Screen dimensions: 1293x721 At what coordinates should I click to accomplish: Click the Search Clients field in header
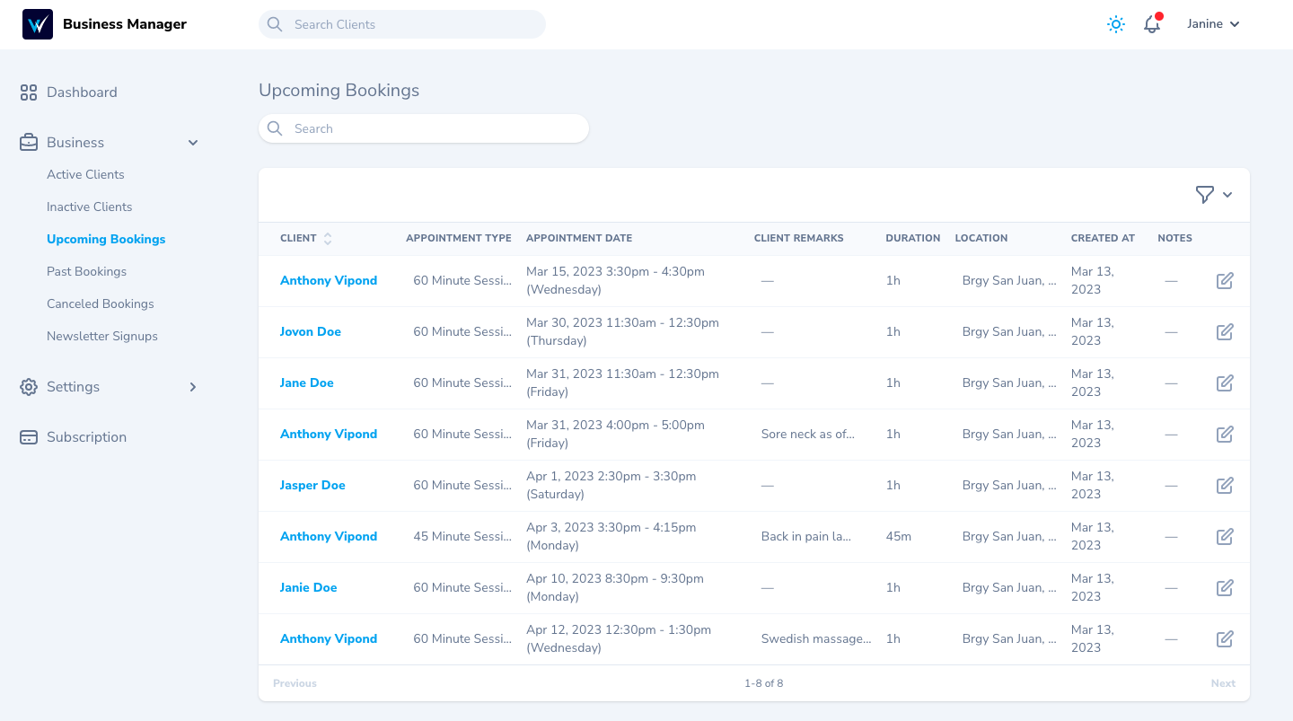pos(402,24)
